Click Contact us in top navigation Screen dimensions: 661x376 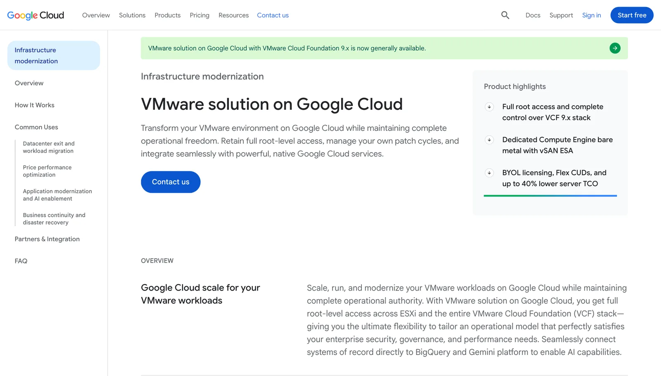pyautogui.click(x=273, y=15)
